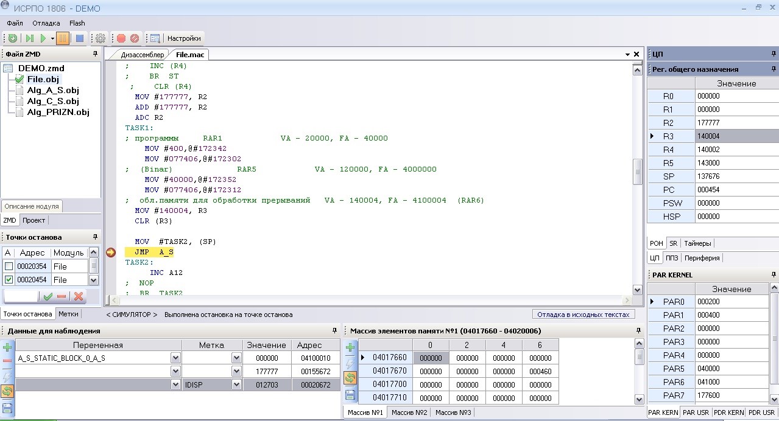Open the dropdown arrow next to the run button
Image resolution: width=779 pixels, height=421 pixels.
click(52, 38)
